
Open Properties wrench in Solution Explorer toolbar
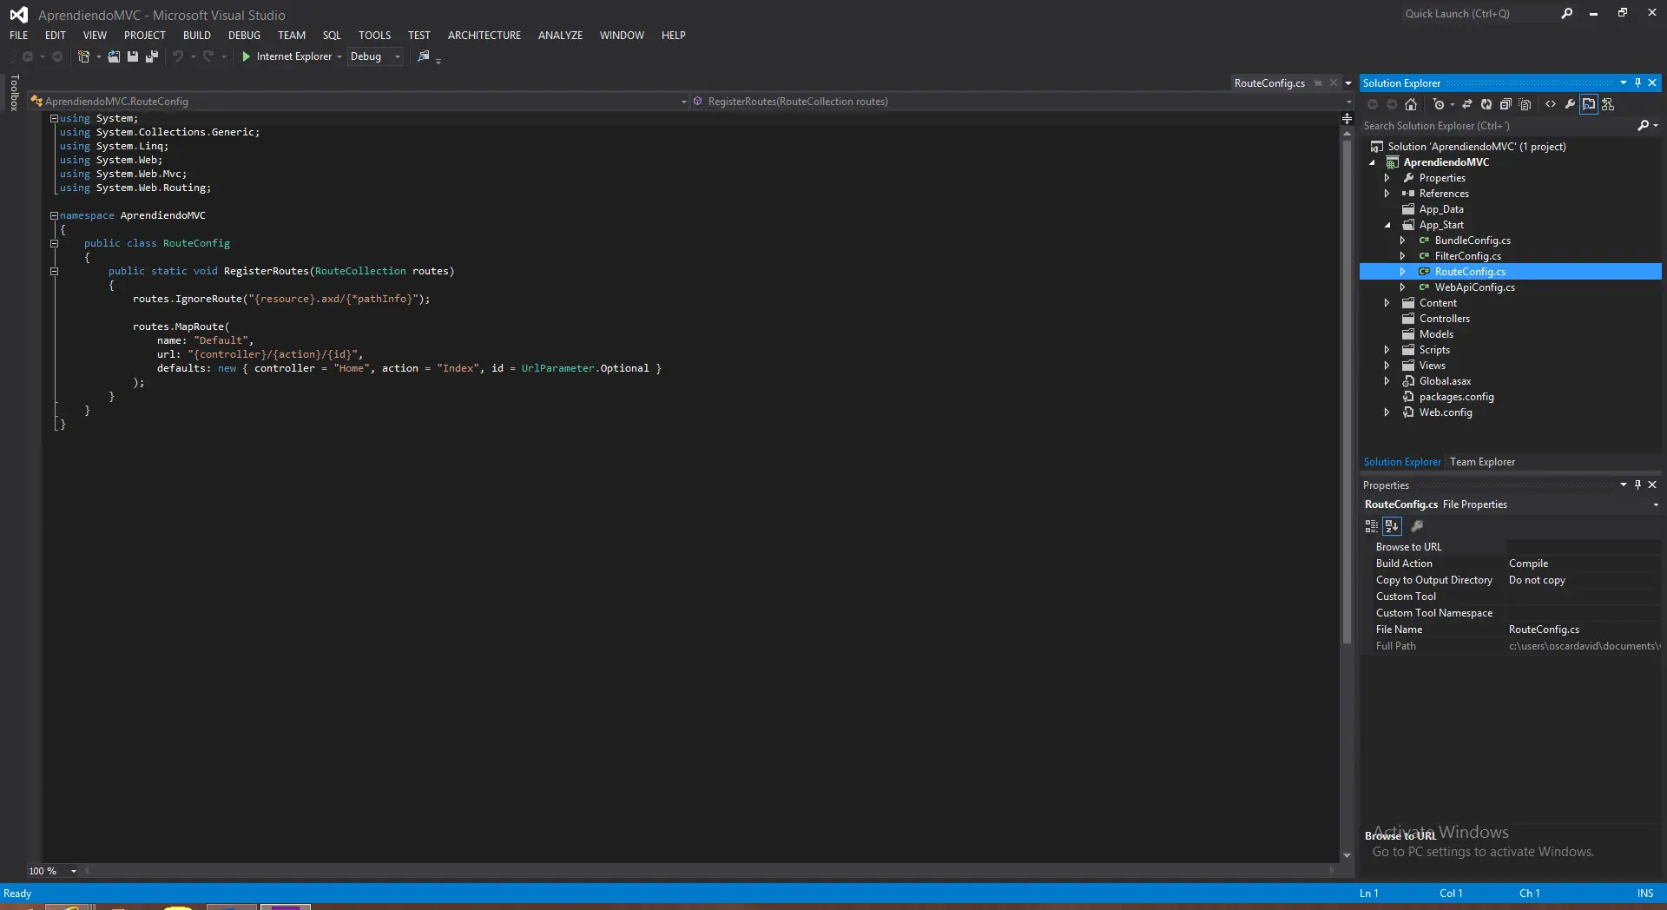pyautogui.click(x=1570, y=104)
